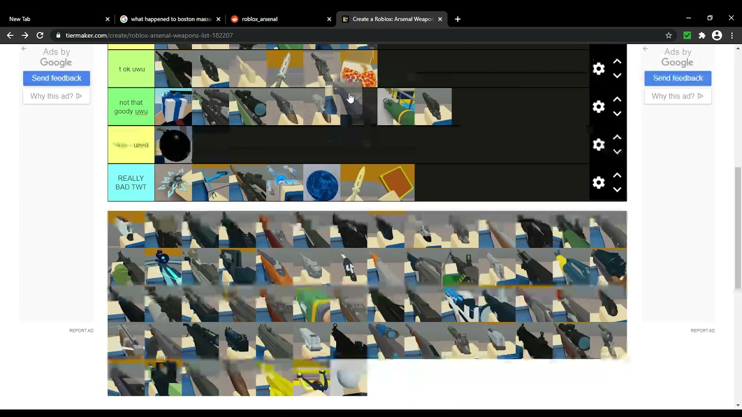Viewport: 742px width, 417px height.
Task: Select the golden knife in 'REALLY BAD TWT'
Action: 359,182
